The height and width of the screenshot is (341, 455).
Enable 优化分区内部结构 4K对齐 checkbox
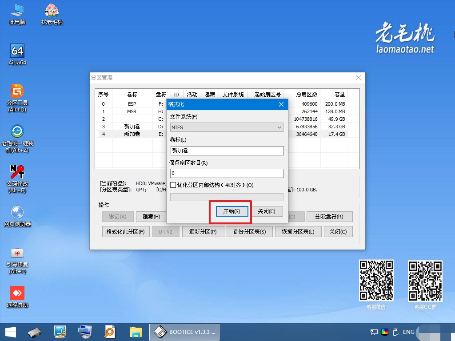pyautogui.click(x=173, y=185)
